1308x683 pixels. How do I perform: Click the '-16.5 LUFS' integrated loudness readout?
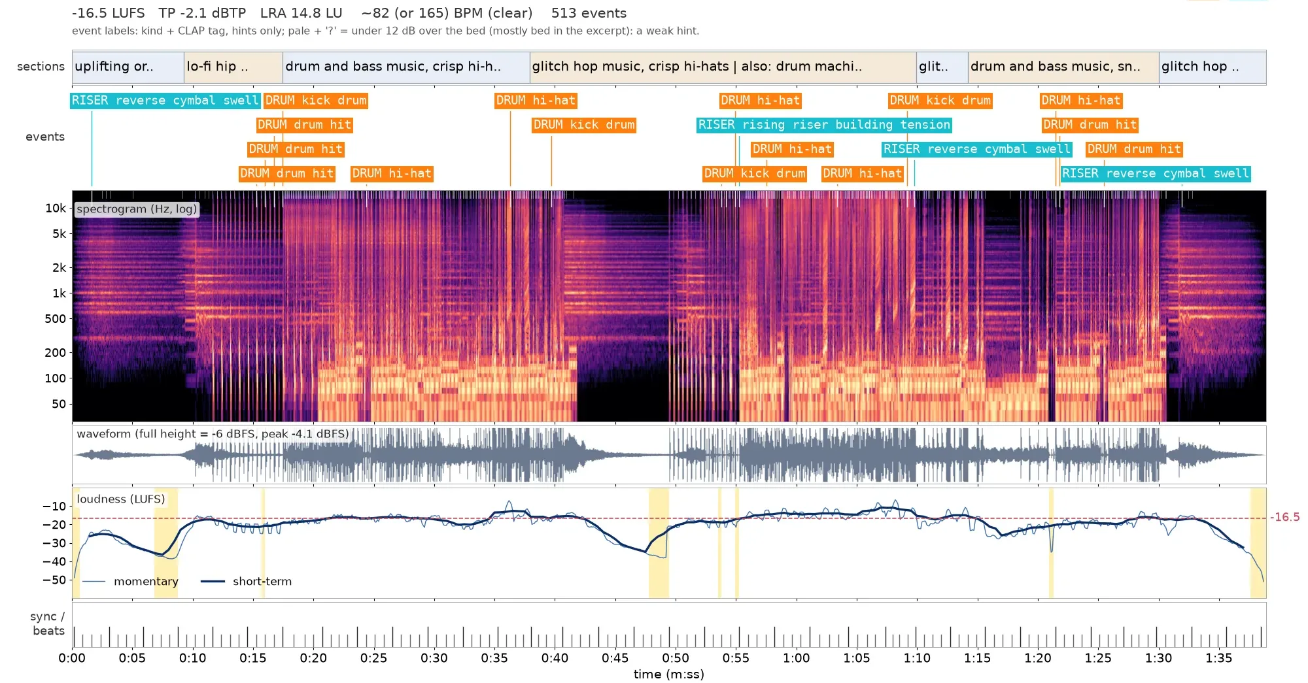(x=109, y=13)
